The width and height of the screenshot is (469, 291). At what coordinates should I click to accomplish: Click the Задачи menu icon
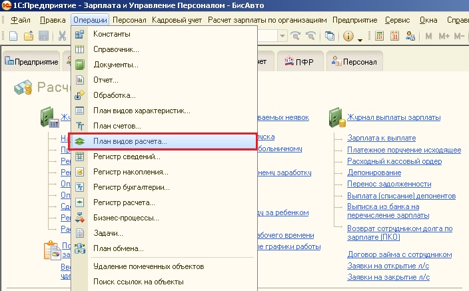click(x=79, y=233)
